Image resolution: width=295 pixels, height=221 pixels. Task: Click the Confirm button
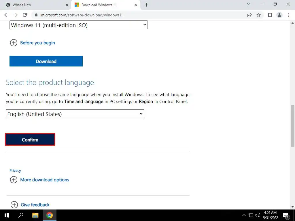pos(30,140)
